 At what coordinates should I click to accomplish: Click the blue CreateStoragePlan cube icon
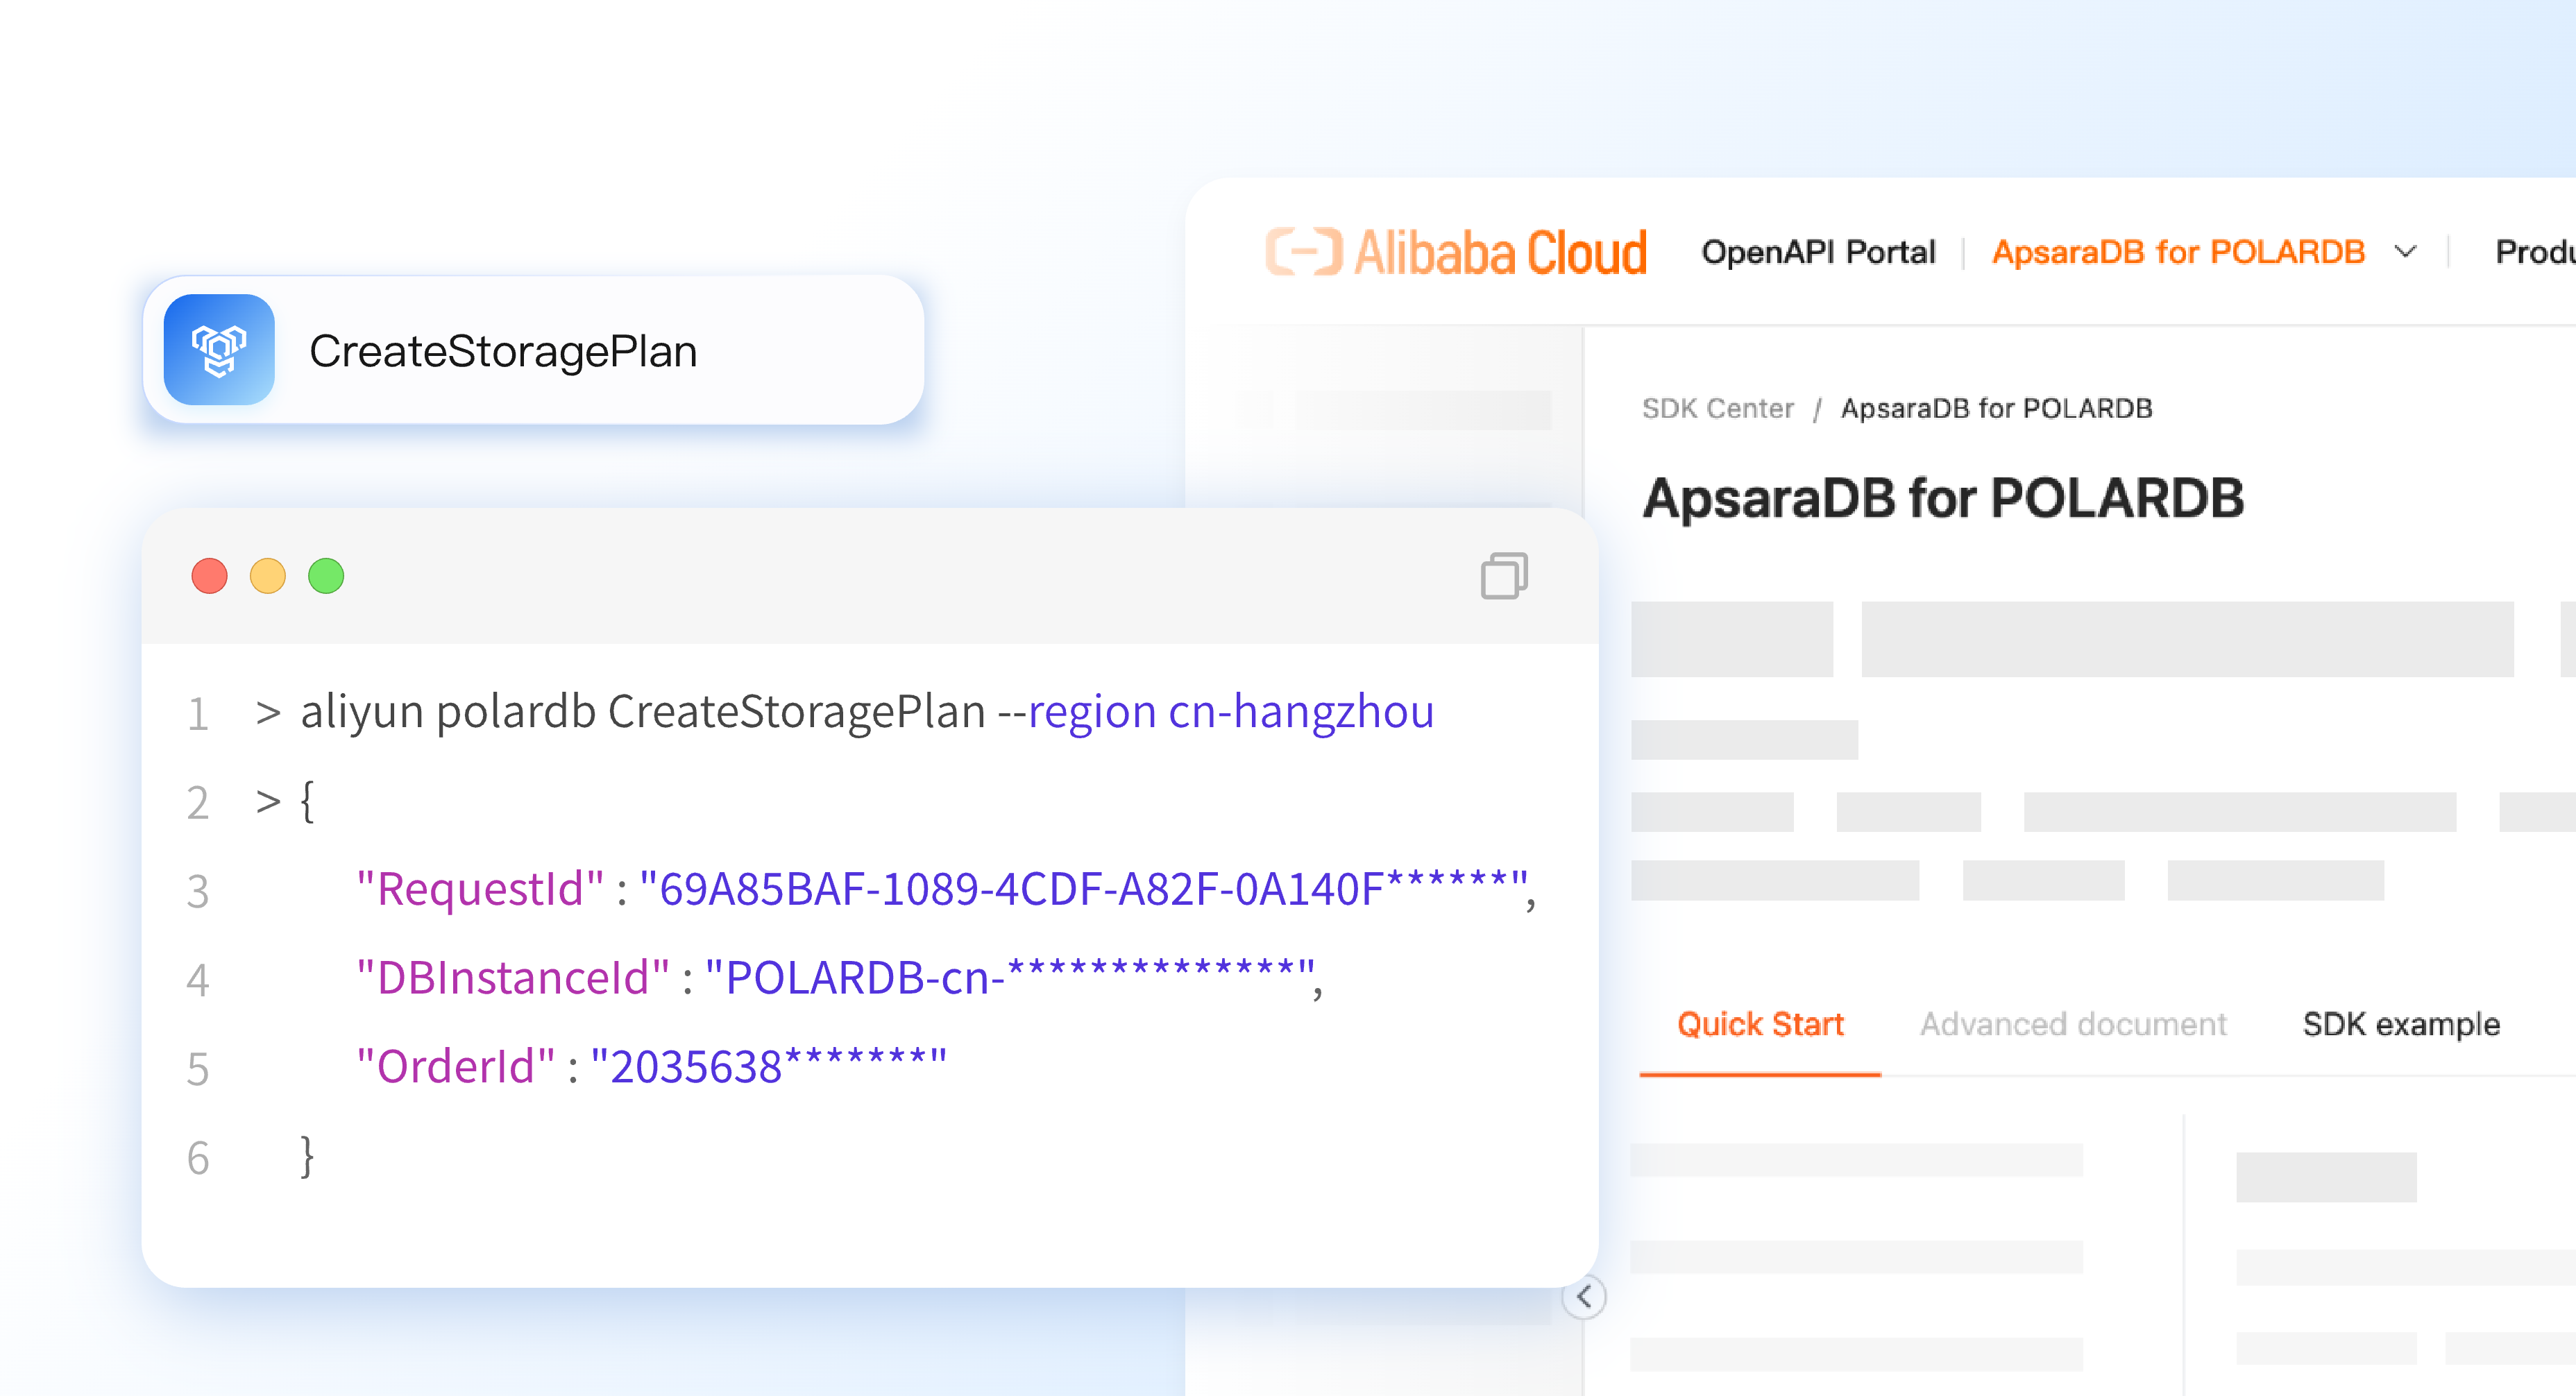tap(219, 350)
